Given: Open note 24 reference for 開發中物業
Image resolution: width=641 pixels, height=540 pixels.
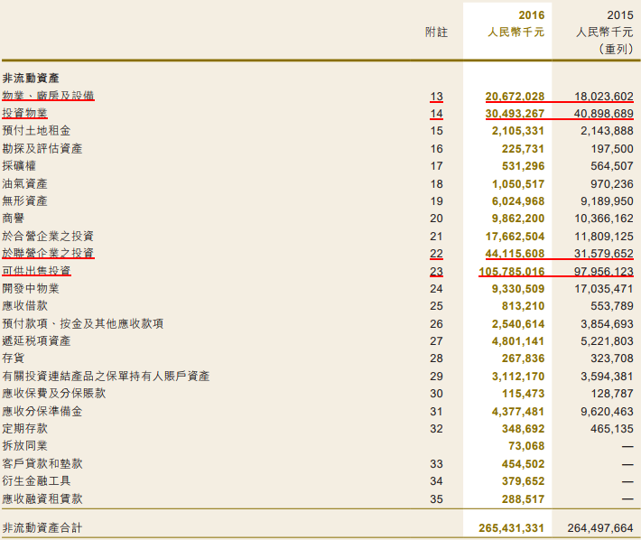Looking at the screenshot, I should (x=437, y=288).
